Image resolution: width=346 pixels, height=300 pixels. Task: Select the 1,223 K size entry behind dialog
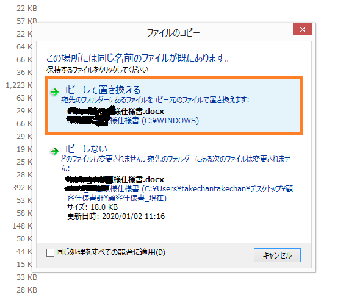tap(19, 85)
